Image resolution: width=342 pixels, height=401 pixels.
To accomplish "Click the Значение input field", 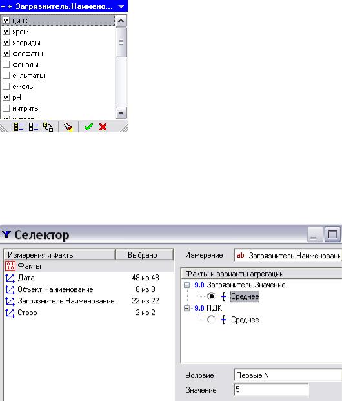I will click(271, 389).
